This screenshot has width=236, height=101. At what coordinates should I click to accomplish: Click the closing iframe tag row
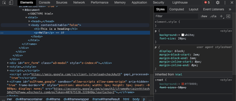click(x=29, y=44)
